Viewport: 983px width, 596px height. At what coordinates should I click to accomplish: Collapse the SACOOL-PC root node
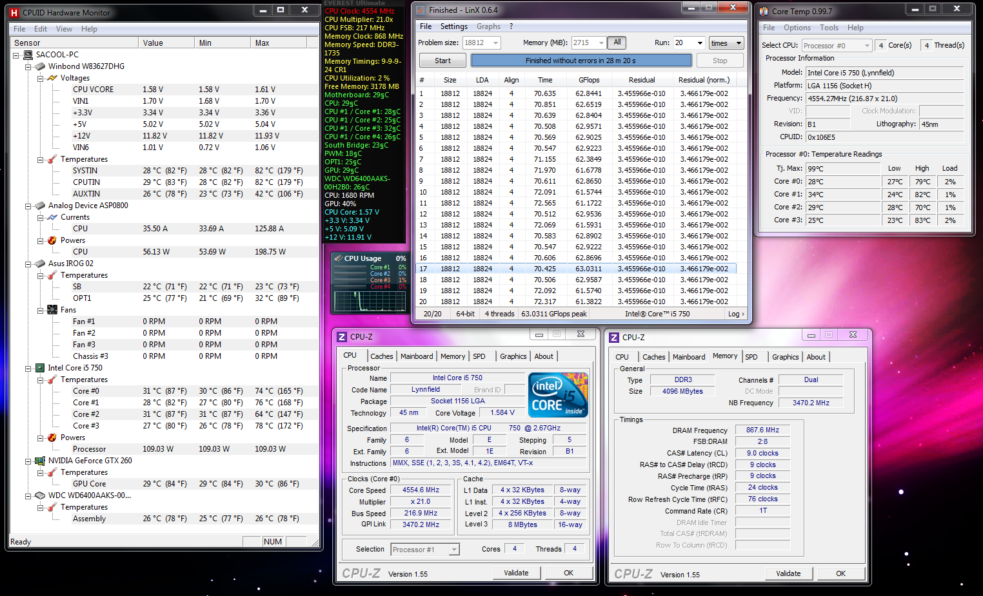(x=16, y=55)
